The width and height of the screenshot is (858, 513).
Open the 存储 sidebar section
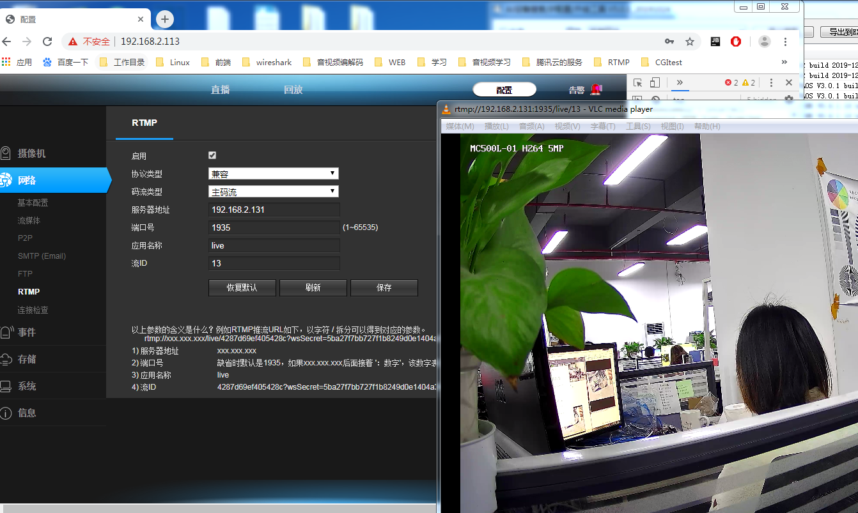pyautogui.click(x=27, y=359)
